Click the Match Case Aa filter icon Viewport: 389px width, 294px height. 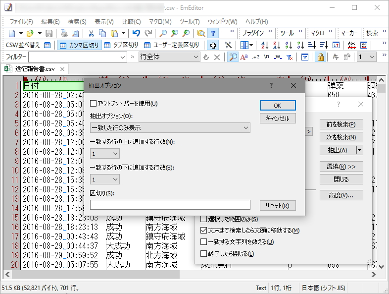point(244,57)
